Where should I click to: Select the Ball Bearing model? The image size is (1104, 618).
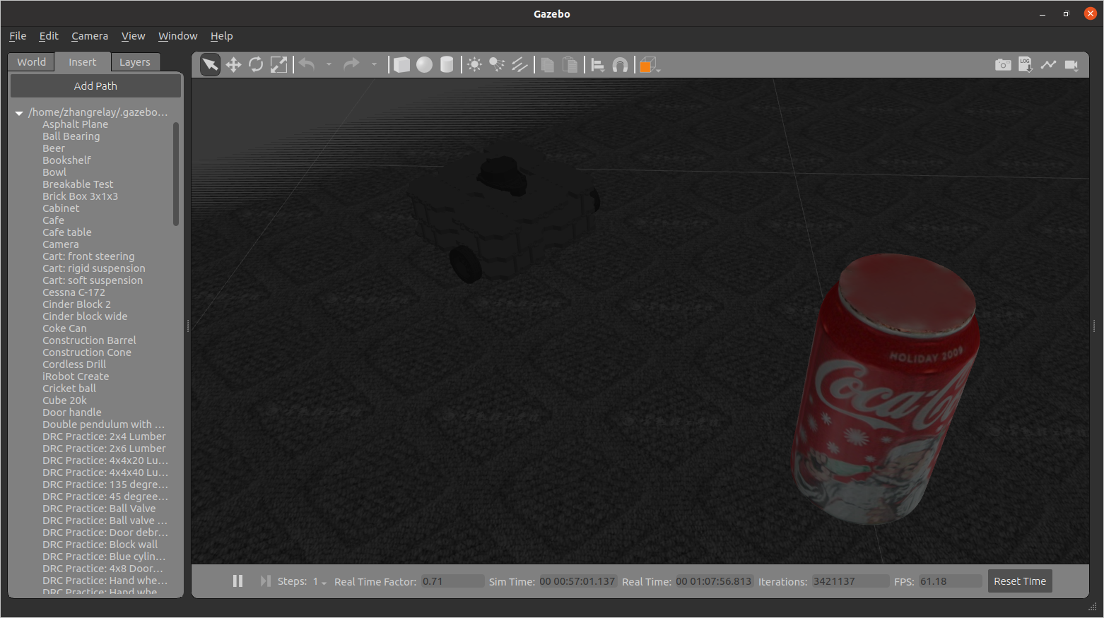(x=71, y=136)
